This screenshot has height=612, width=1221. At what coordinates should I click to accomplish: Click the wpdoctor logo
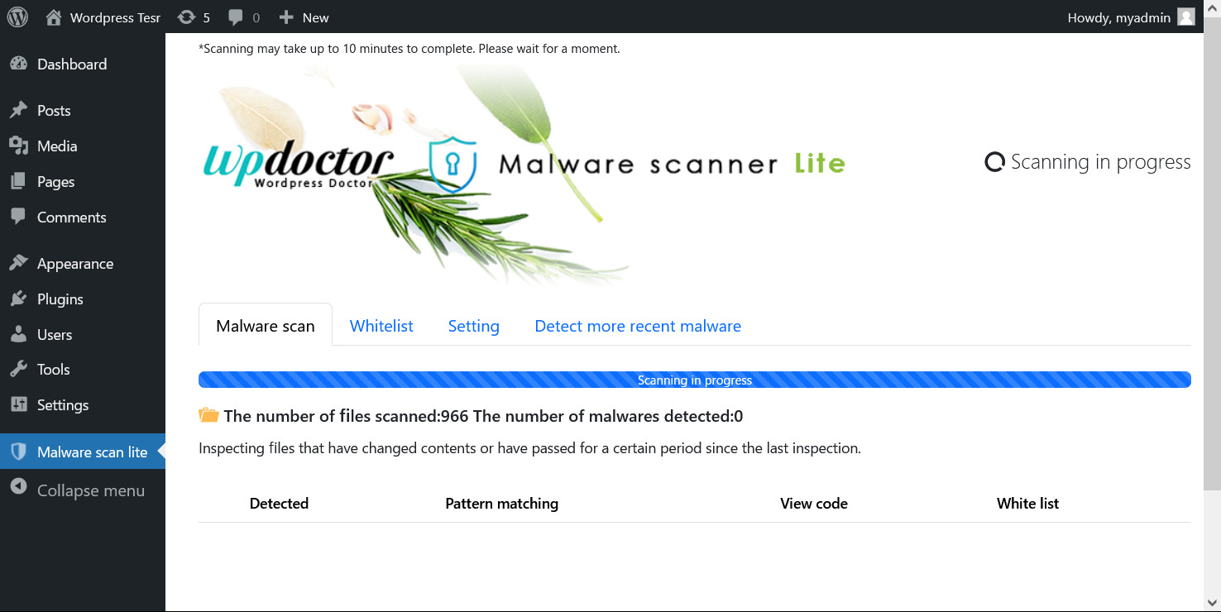pyautogui.click(x=299, y=165)
